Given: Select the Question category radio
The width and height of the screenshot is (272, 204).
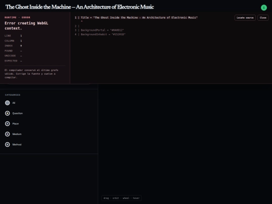Looking at the screenshot, I should point(7,113).
